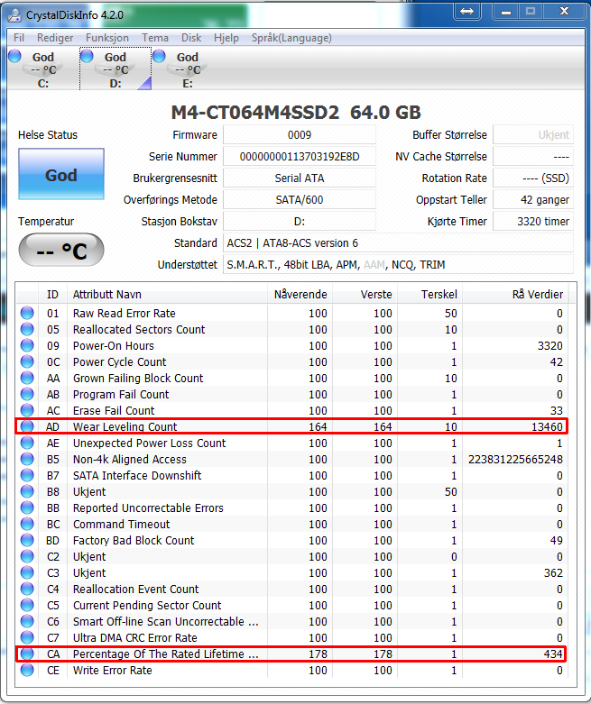Open the Funksjon menu
This screenshot has width=591, height=704.
click(107, 38)
